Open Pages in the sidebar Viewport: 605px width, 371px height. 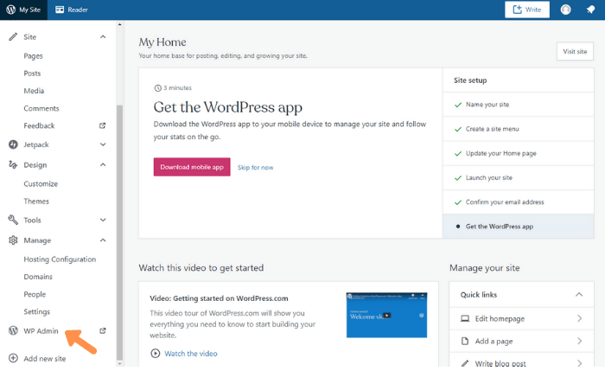[x=33, y=56]
